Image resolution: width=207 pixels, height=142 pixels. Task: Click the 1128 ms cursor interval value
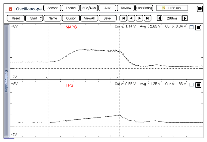tap(174, 8)
